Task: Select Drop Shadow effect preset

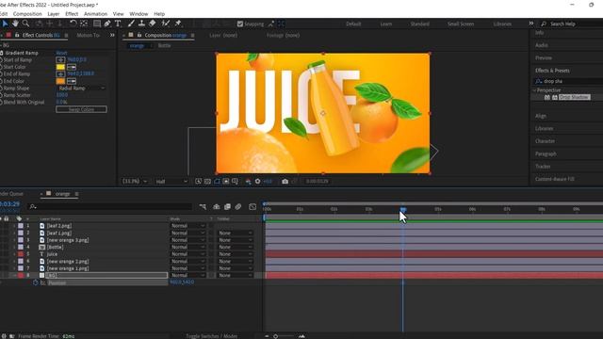Action: pos(574,97)
